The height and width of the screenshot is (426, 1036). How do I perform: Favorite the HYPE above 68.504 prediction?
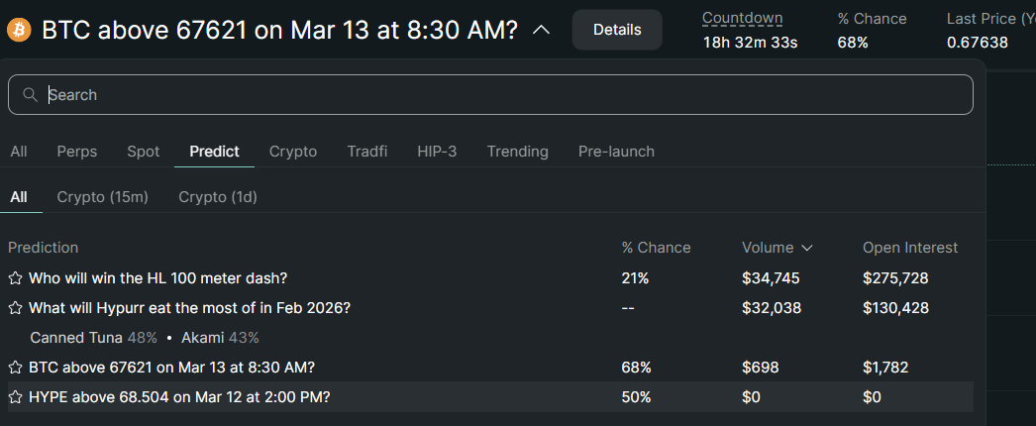coord(16,397)
